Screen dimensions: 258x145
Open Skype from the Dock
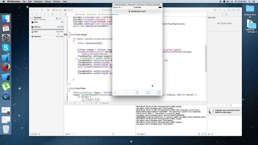pos(6,48)
